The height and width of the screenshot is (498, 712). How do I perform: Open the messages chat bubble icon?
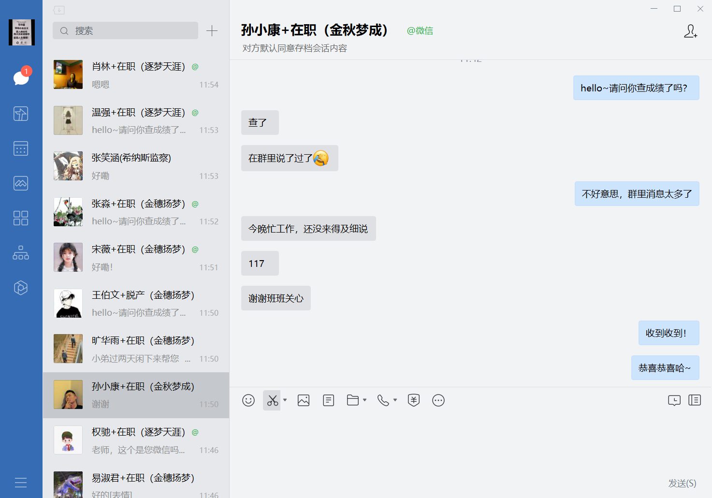(21, 77)
